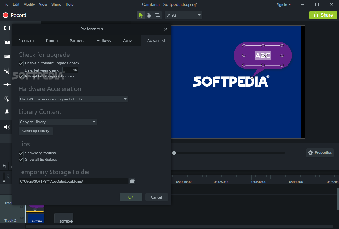The width and height of the screenshot is (339, 229).
Task: Open the File menu
Action: [5, 4]
